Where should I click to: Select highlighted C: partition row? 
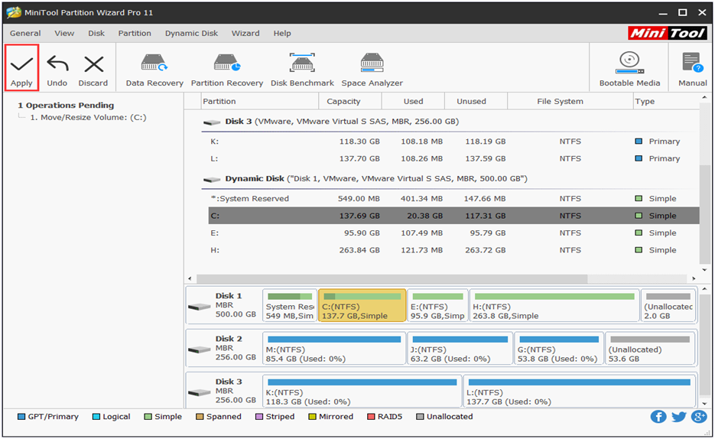point(453,216)
